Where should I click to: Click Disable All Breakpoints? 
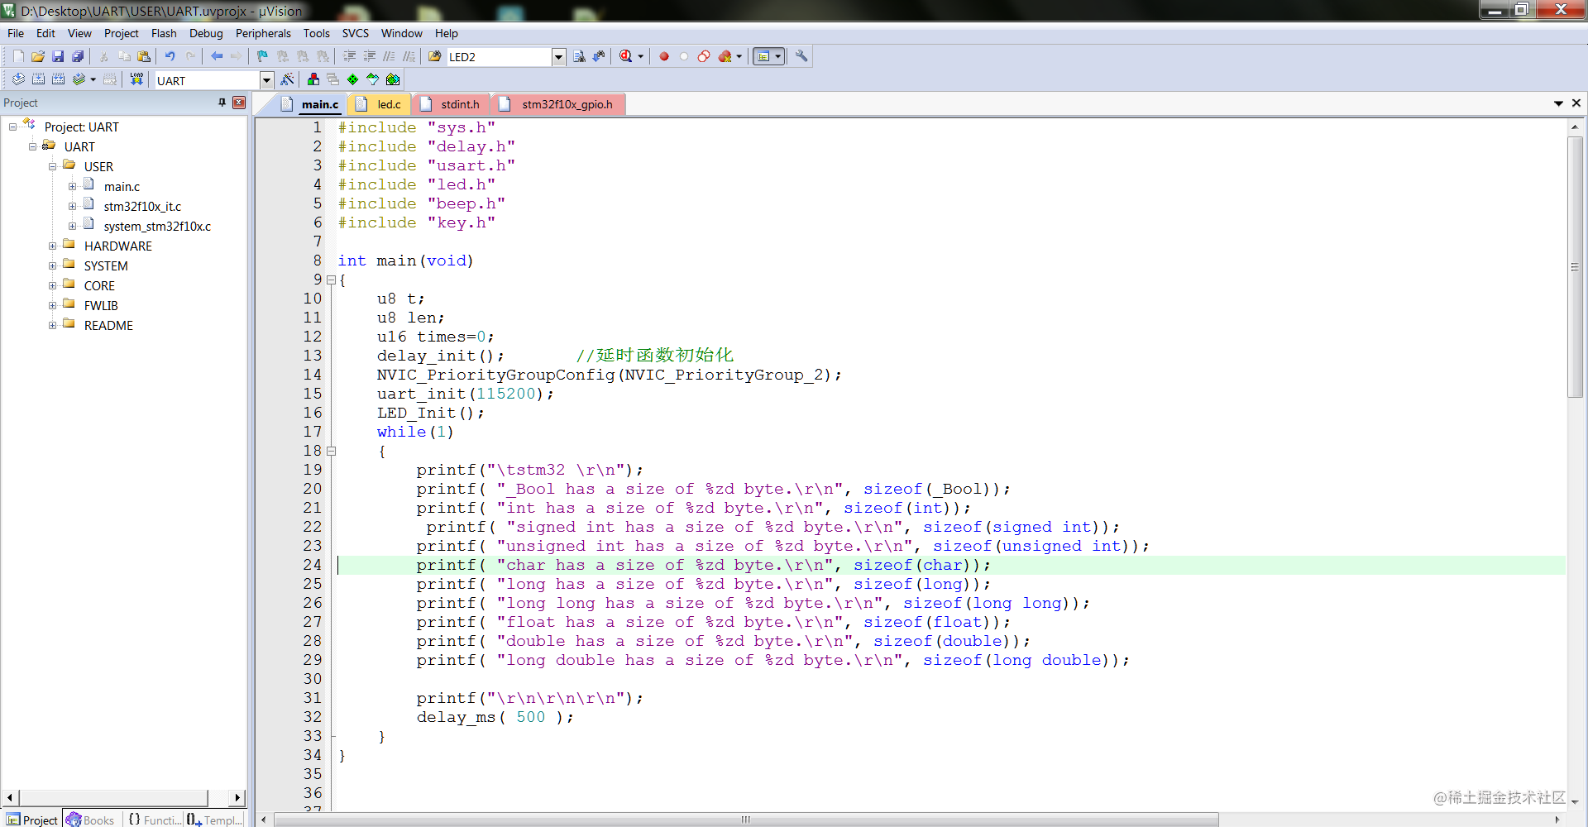[704, 56]
